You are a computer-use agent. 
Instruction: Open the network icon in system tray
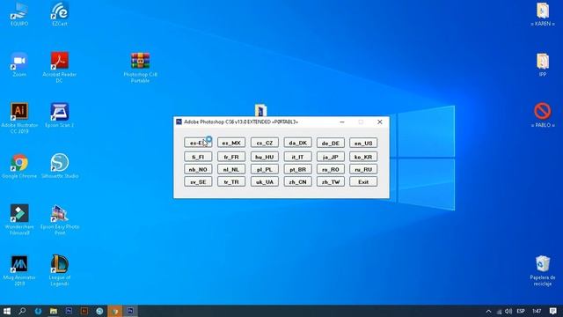[x=499, y=311]
